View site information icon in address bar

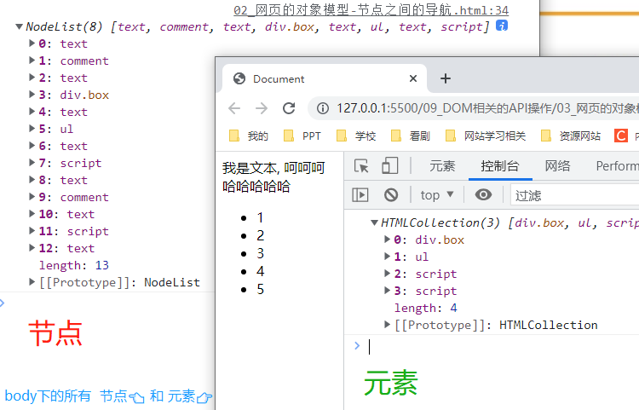point(323,108)
